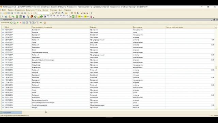This screenshot has height=123, width=218.
Task: Click the Кол-во рабочих часов column header
Action: pos(190,27)
